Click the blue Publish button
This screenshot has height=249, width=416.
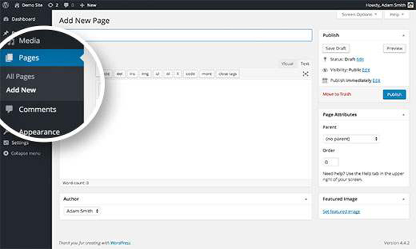click(x=394, y=95)
